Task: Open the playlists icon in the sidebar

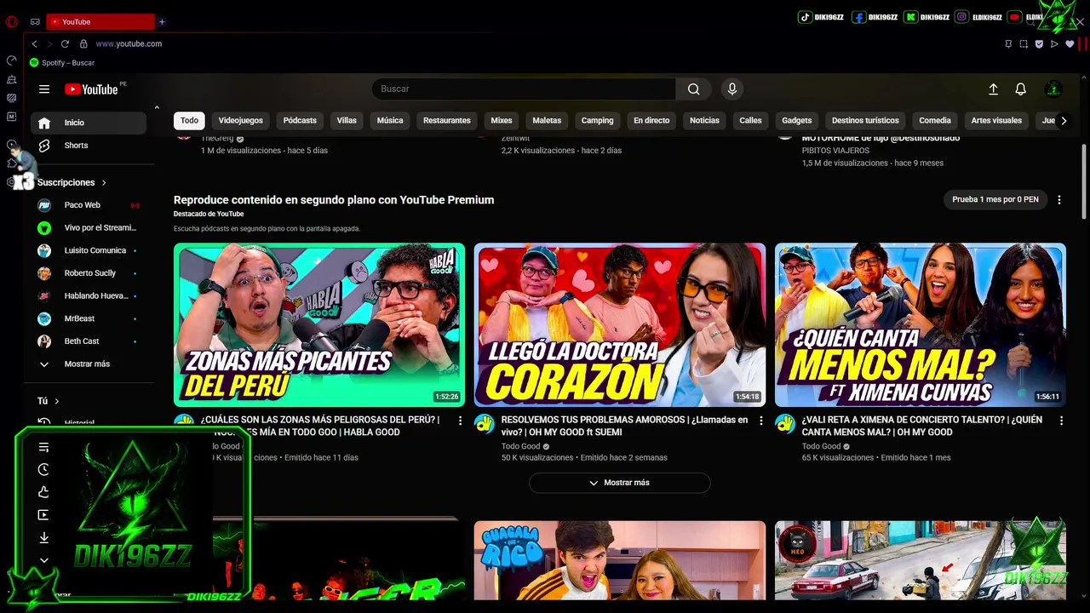Action: tap(44, 447)
